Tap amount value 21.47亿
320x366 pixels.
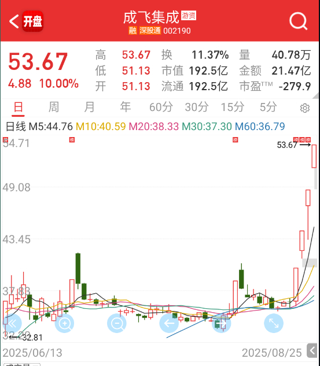291,71
